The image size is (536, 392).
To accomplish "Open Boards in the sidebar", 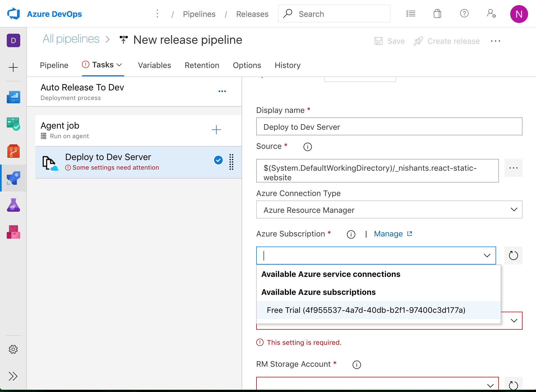I will [x=13, y=124].
